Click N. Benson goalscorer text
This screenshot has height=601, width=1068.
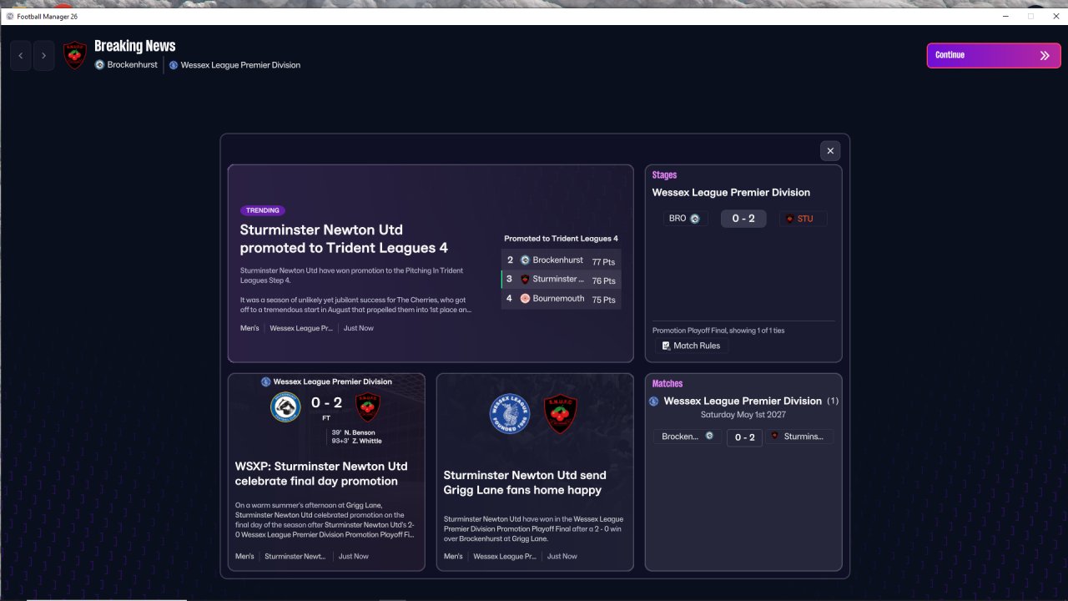click(360, 432)
